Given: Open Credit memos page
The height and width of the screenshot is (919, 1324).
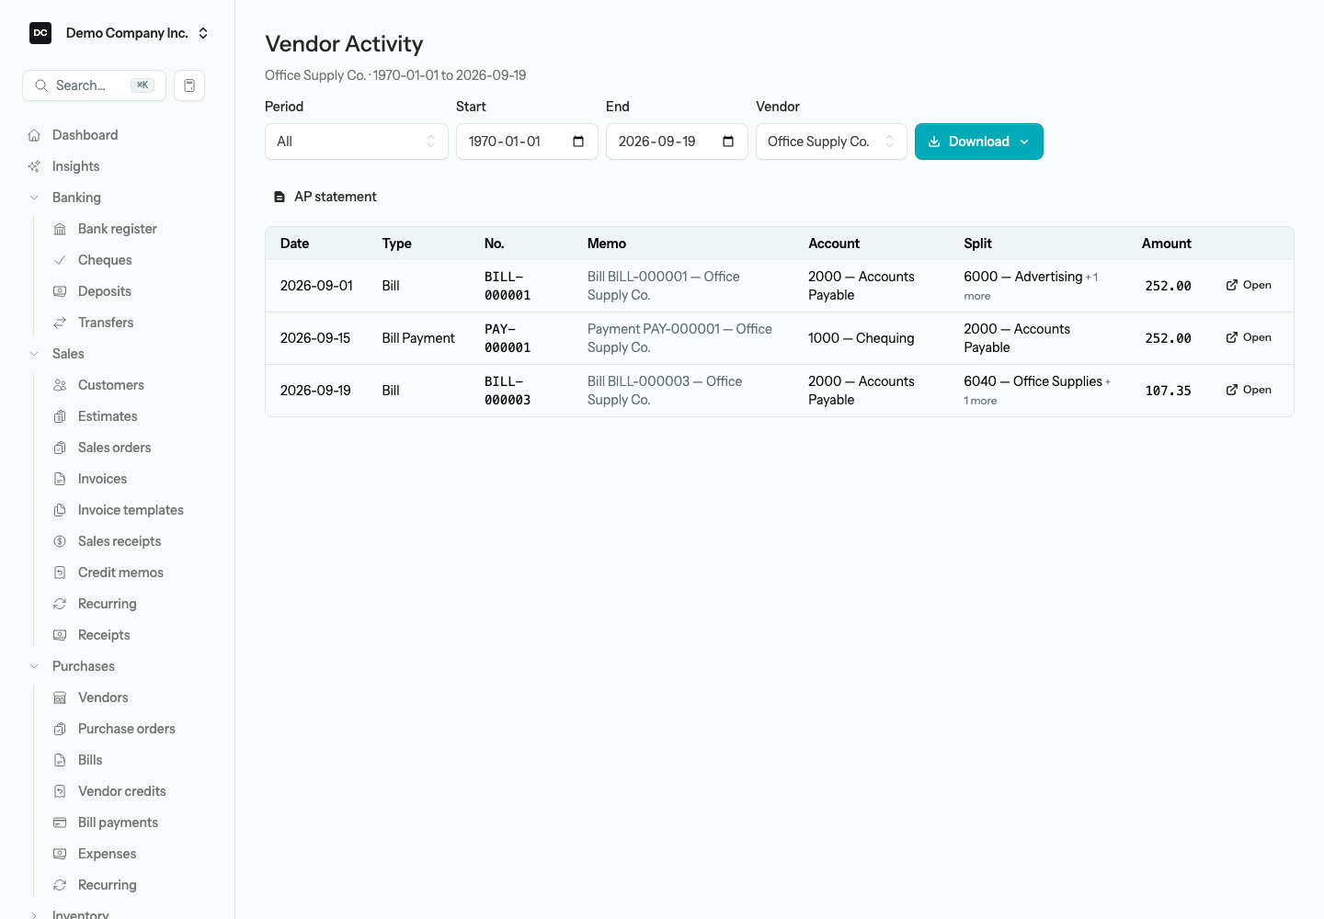Looking at the screenshot, I should click(x=120, y=573).
